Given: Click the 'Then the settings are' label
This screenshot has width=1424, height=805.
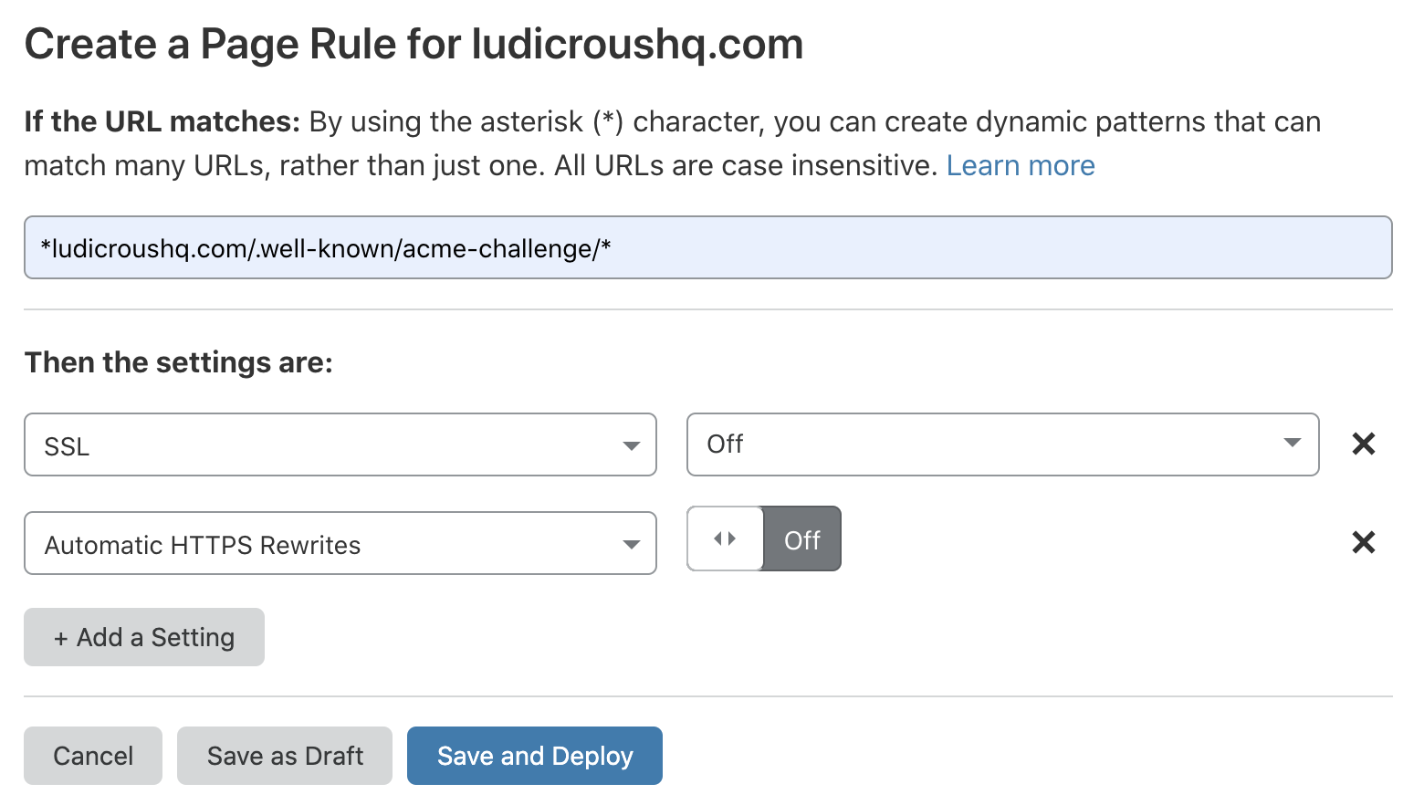Looking at the screenshot, I should (x=179, y=362).
